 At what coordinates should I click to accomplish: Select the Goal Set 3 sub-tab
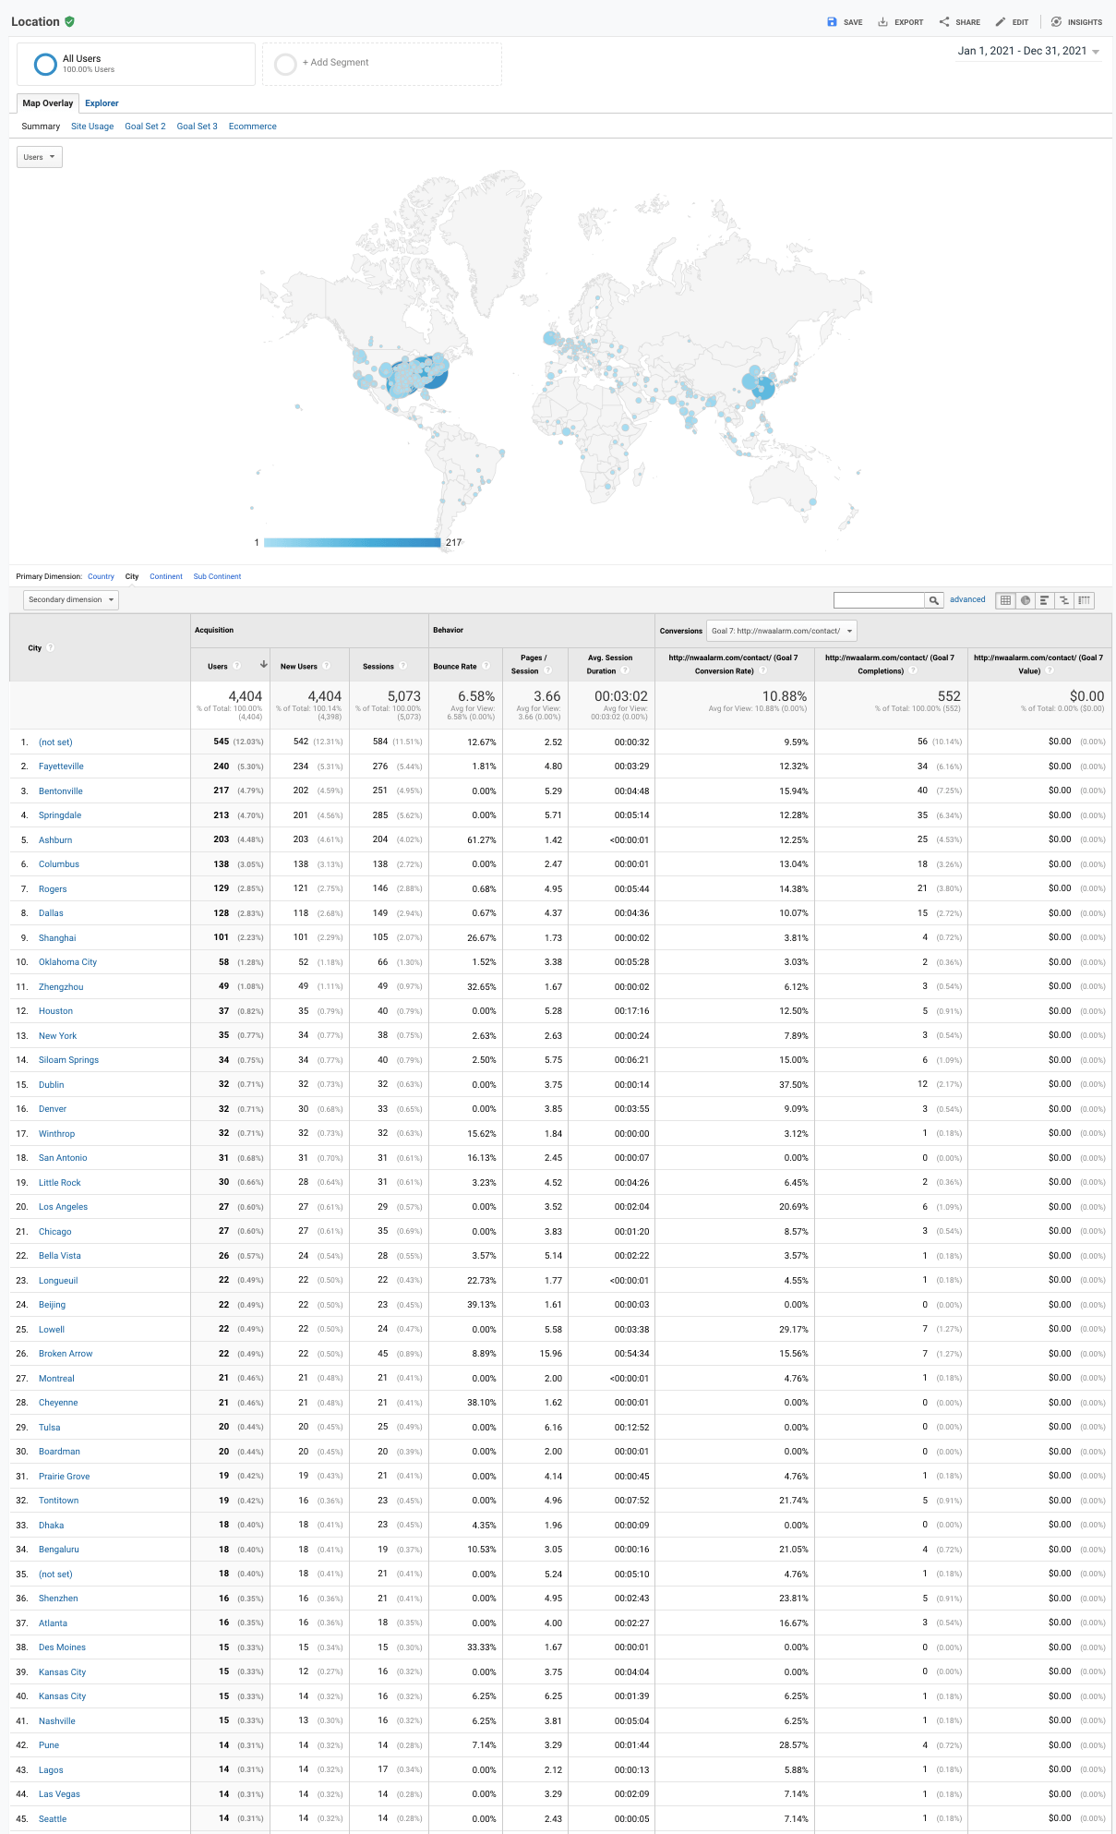point(197,127)
